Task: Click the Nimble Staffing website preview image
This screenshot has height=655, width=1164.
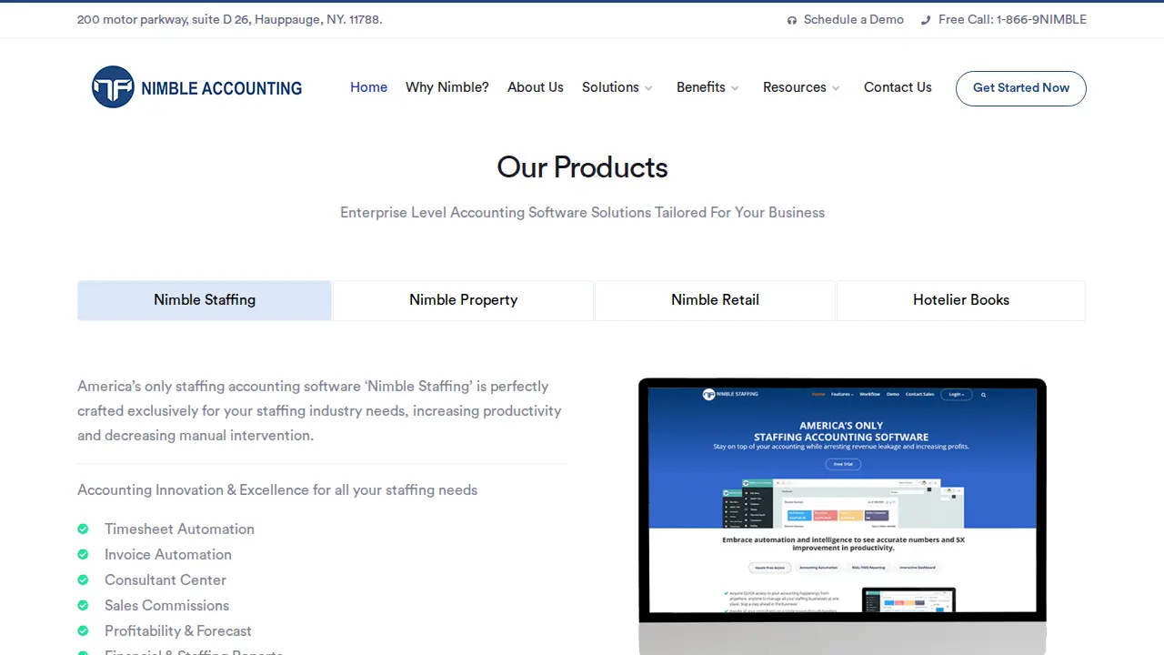Action: click(x=842, y=516)
